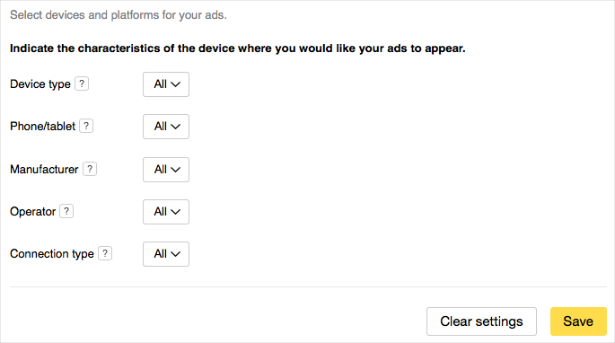Save the device targeting settings

point(578,321)
